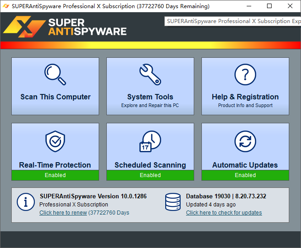Toggle Scheduled Scanning Enabled status bar
The height and width of the screenshot is (248, 301).
click(x=150, y=175)
